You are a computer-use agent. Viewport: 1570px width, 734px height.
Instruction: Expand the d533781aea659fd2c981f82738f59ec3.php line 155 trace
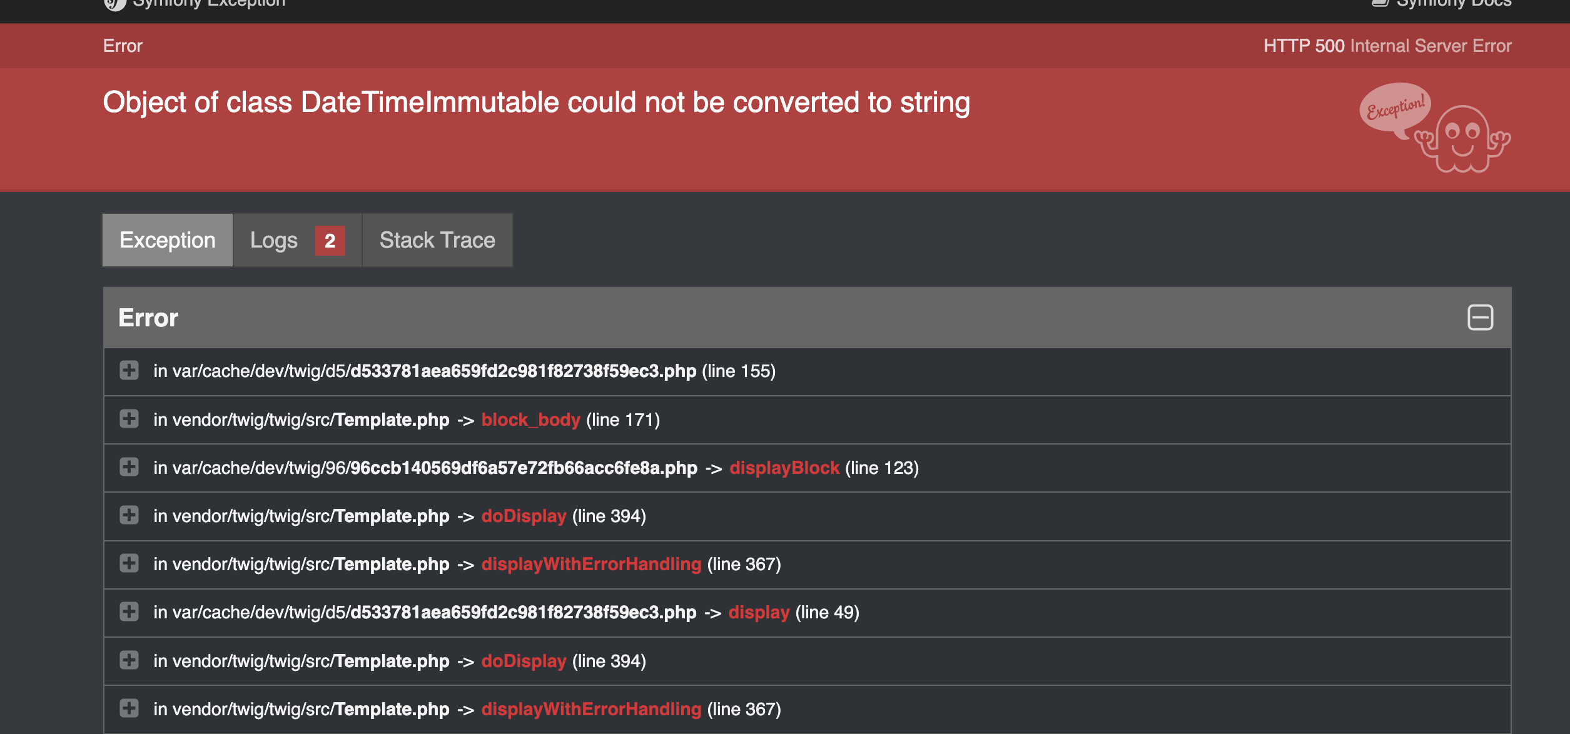pyautogui.click(x=129, y=370)
